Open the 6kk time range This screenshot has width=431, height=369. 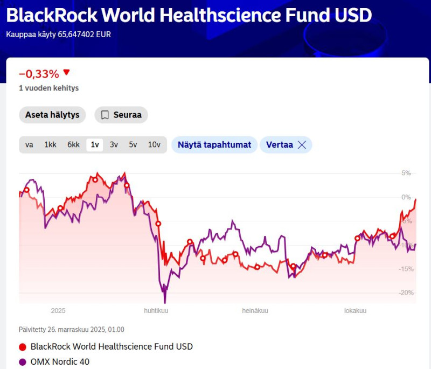(73, 144)
